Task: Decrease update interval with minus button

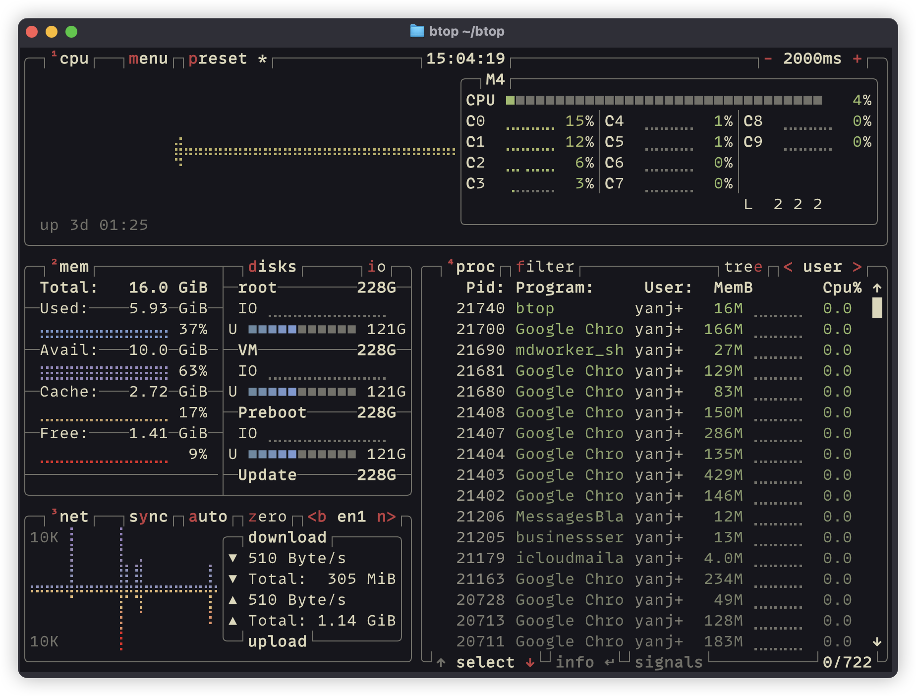Action: [x=768, y=59]
